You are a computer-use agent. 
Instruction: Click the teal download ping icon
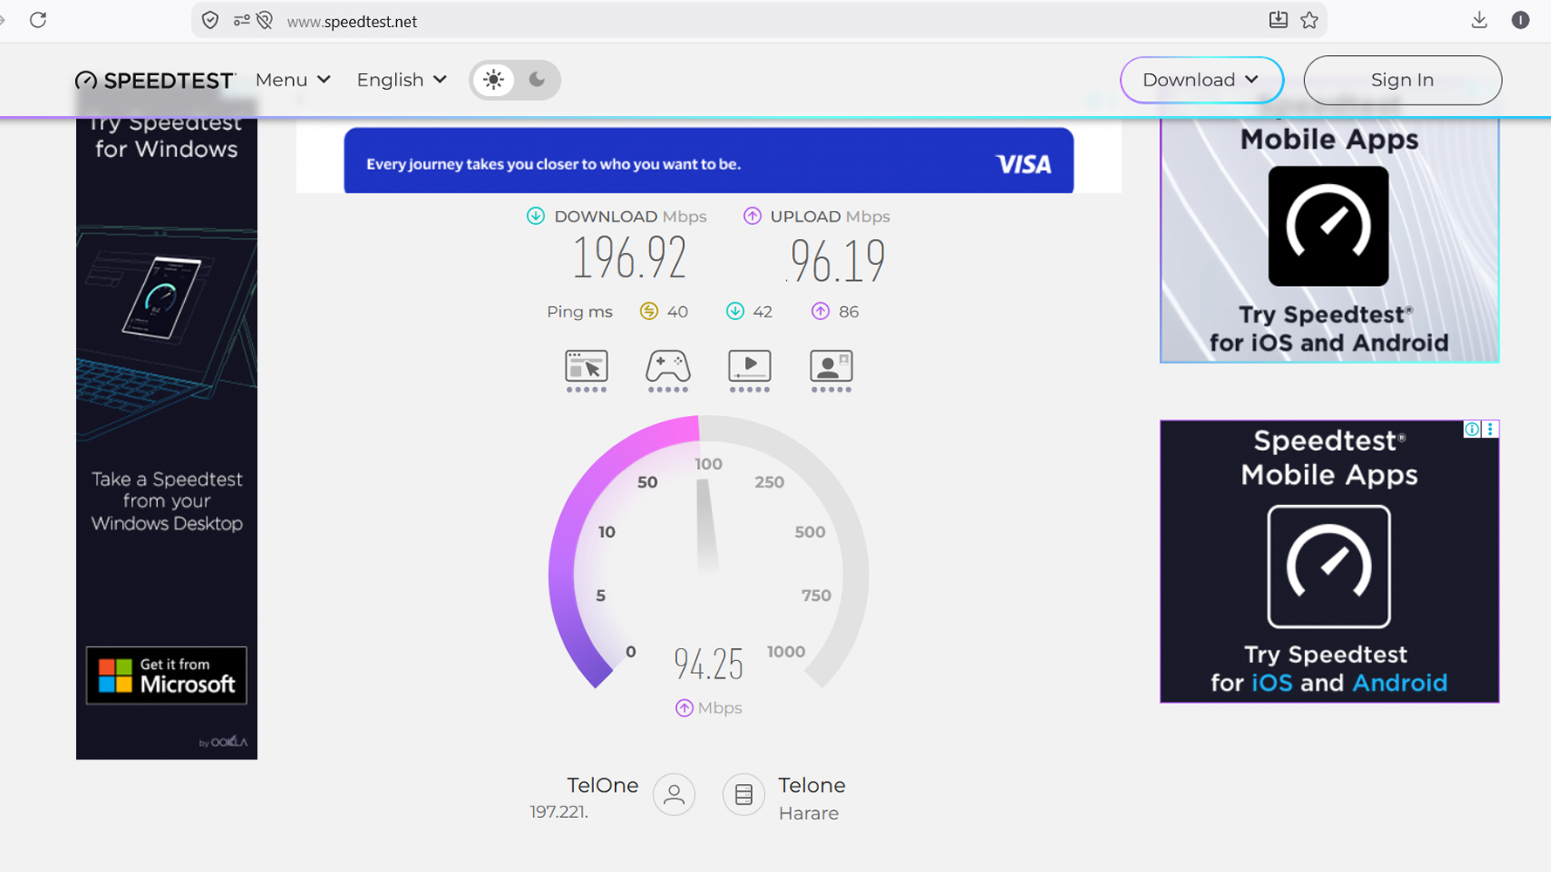[735, 311]
